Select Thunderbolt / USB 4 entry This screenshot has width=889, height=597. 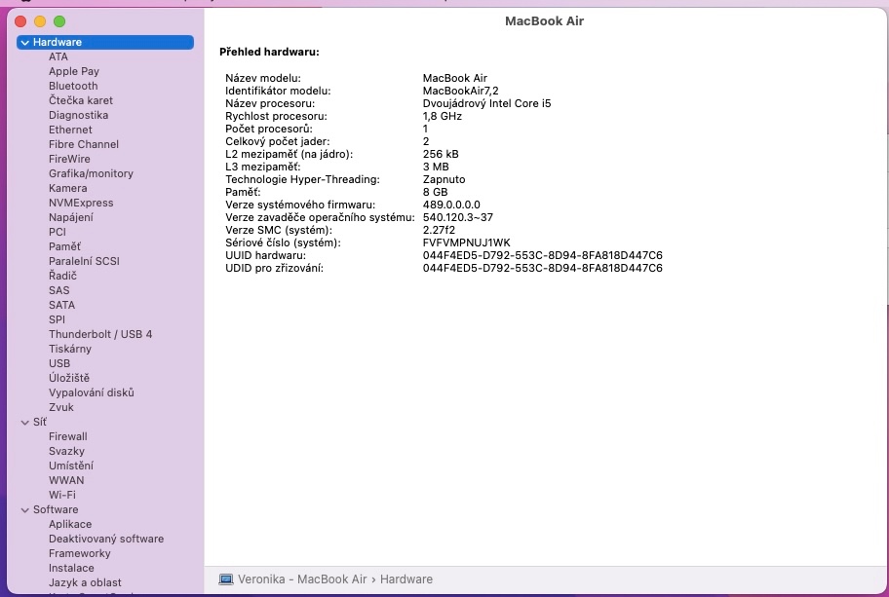100,334
